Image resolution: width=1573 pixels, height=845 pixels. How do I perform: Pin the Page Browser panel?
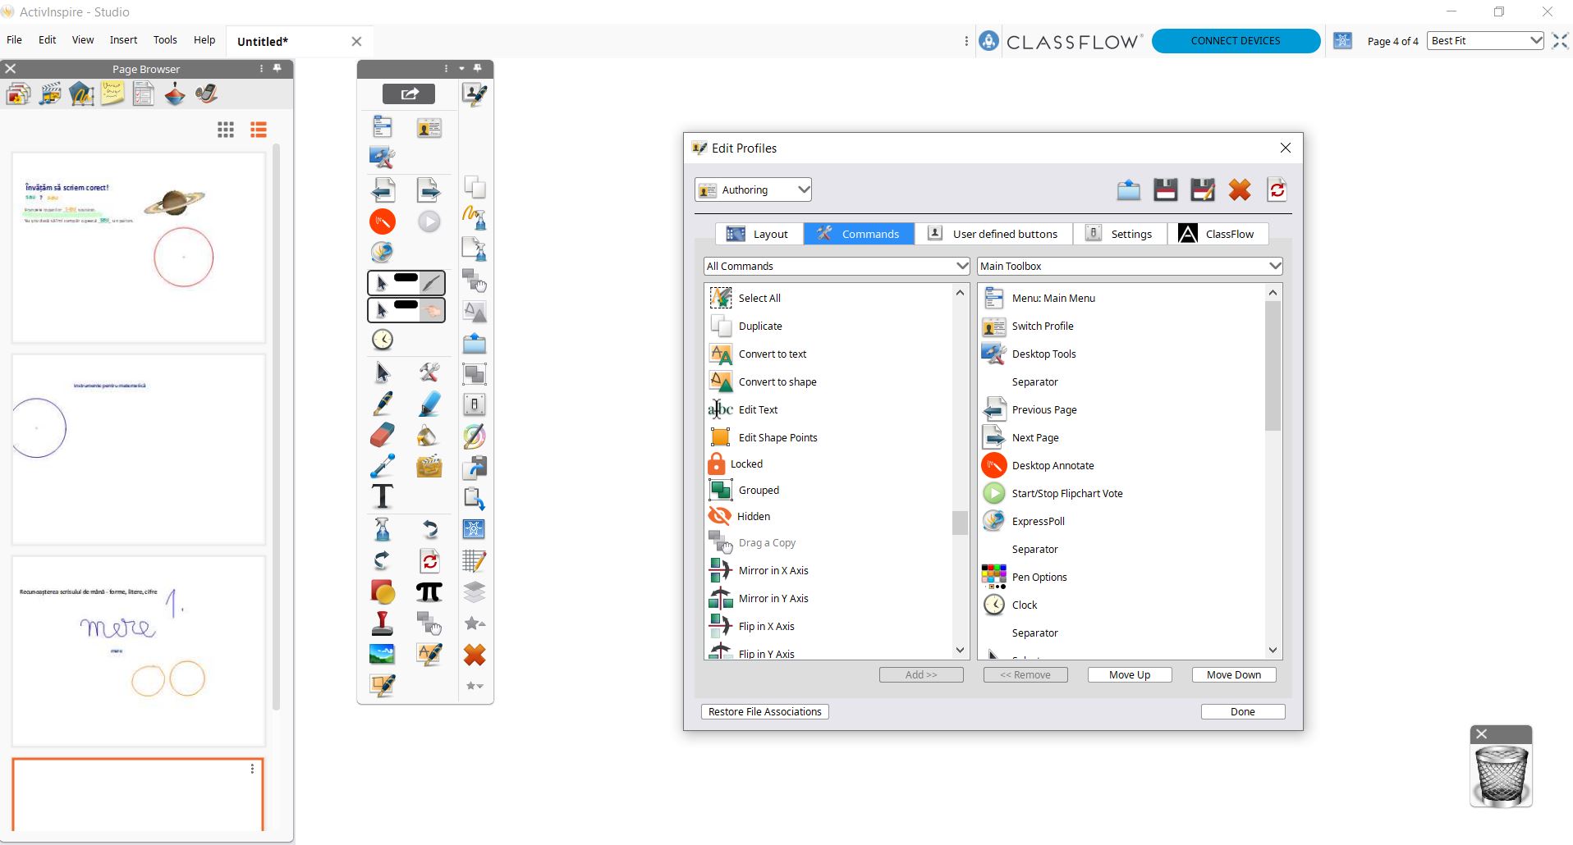tap(277, 69)
